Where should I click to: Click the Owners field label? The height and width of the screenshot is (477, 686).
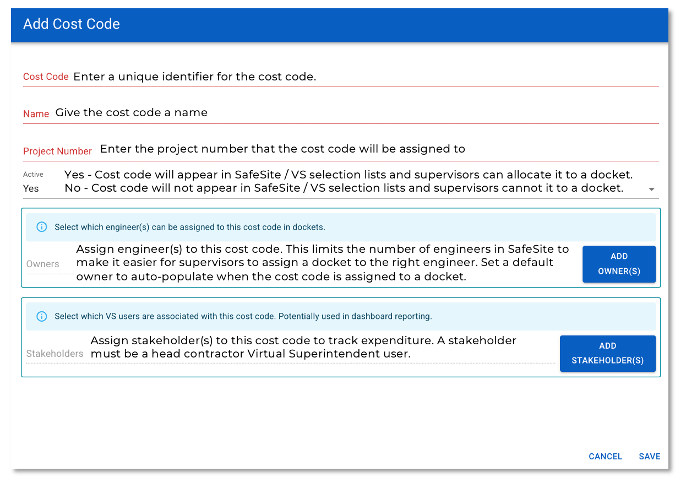click(42, 264)
